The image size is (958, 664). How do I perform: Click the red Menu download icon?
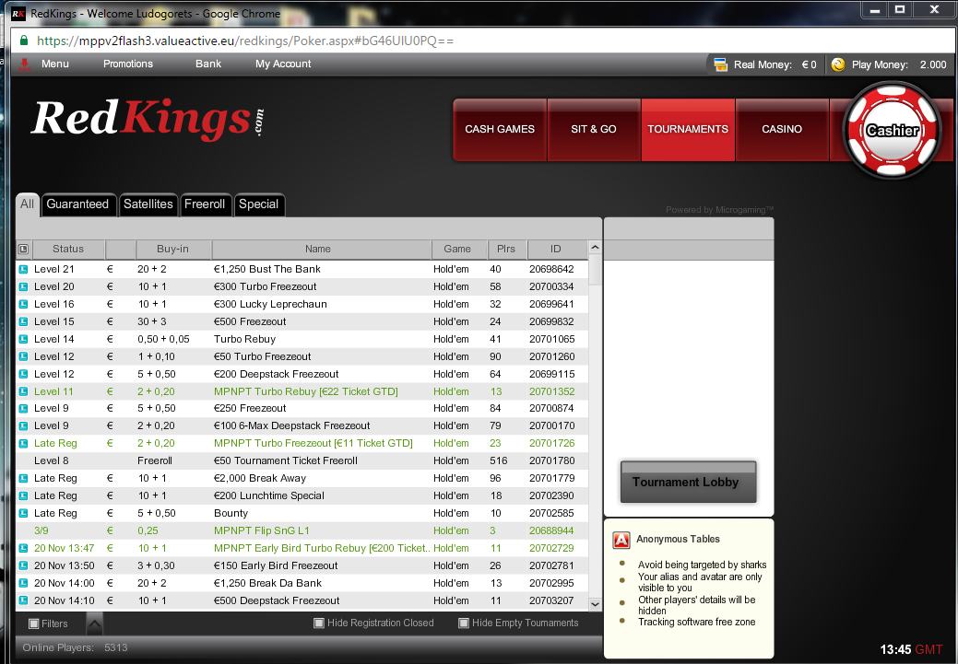click(25, 64)
